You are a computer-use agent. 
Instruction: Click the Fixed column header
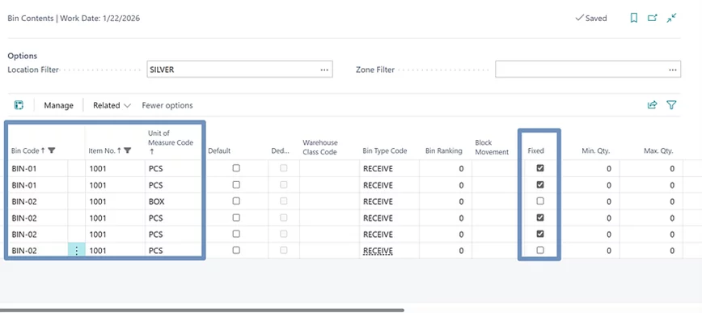point(535,151)
